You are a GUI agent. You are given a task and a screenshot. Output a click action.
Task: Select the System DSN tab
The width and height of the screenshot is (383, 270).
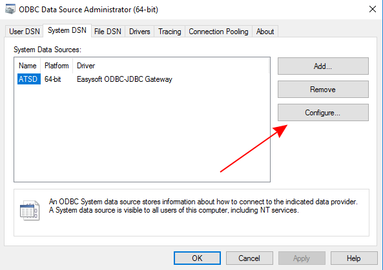(x=67, y=30)
